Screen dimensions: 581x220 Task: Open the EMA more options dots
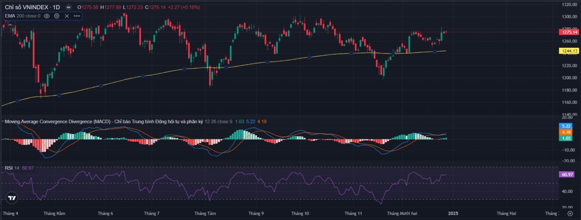pos(76,16)
